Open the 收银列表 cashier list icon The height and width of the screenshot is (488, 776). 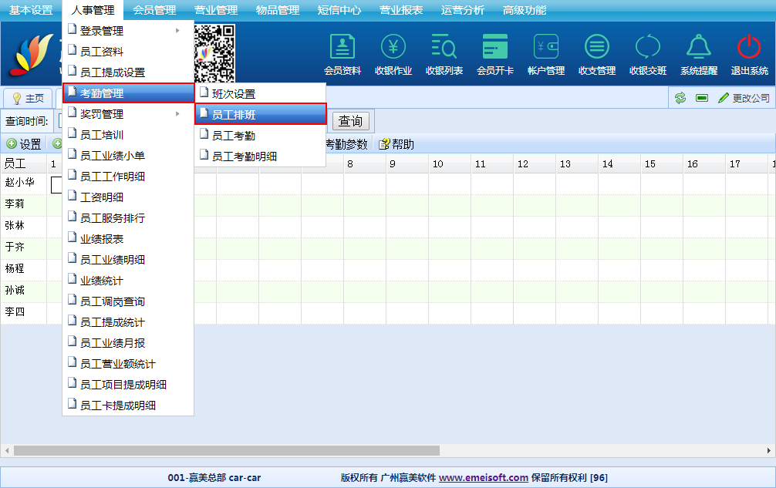tap(444, 48)
